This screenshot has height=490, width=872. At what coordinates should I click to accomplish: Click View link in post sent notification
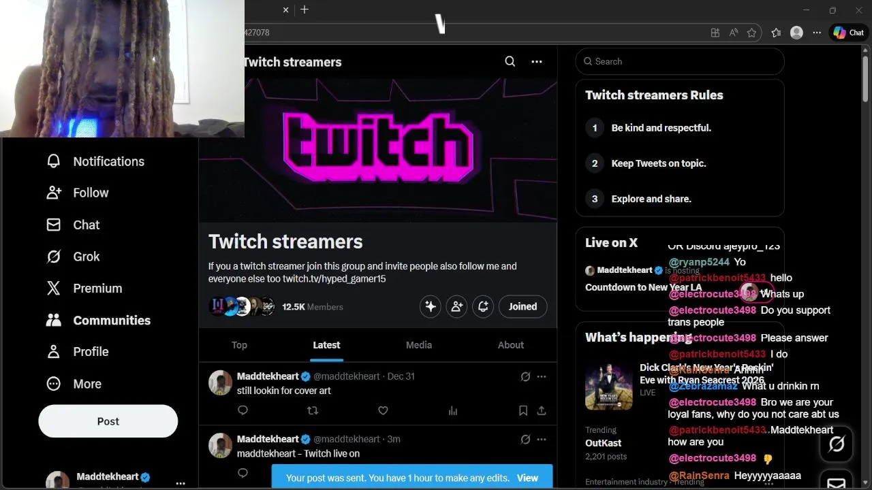pyautogui.click(x=527, y=478)
